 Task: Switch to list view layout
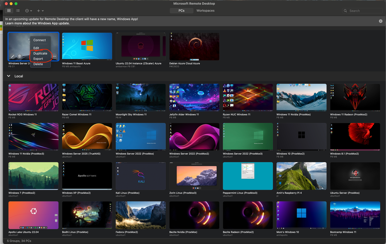18,10
